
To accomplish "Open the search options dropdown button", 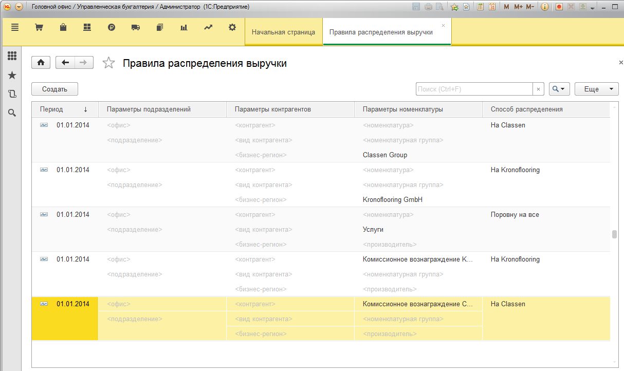I will tap(559, 89).
